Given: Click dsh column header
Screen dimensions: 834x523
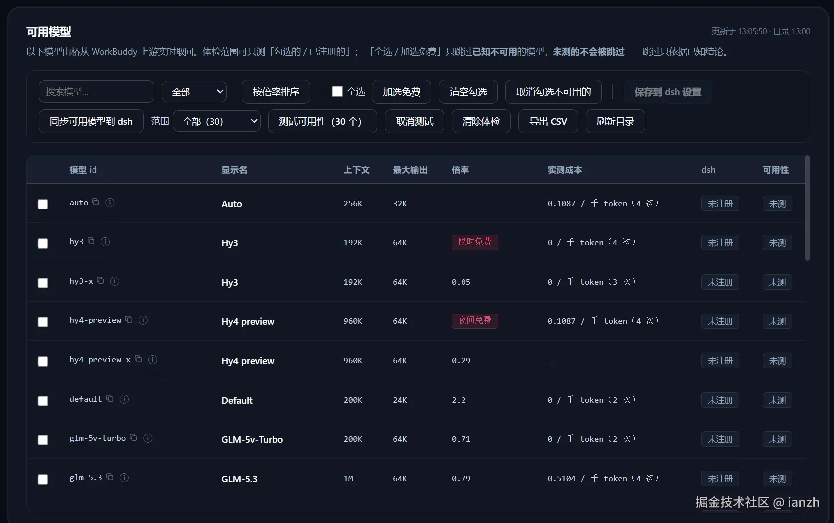Looking at the screenshot, I should tap(708, 170).
